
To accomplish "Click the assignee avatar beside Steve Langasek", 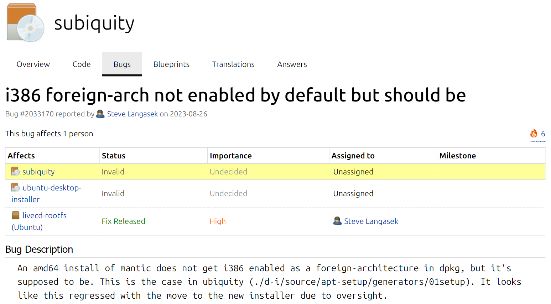I will pyautogui.click(x=337, y=221).
